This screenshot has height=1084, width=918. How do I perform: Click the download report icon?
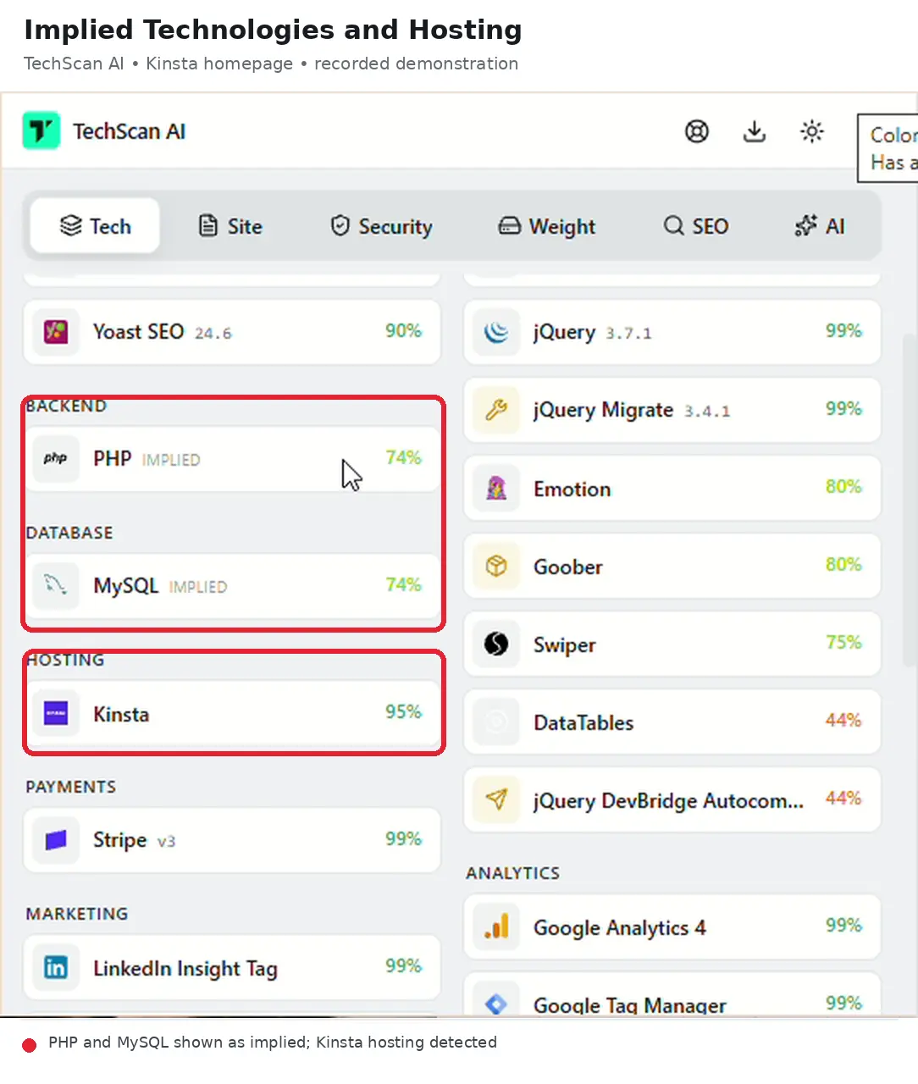755,131
